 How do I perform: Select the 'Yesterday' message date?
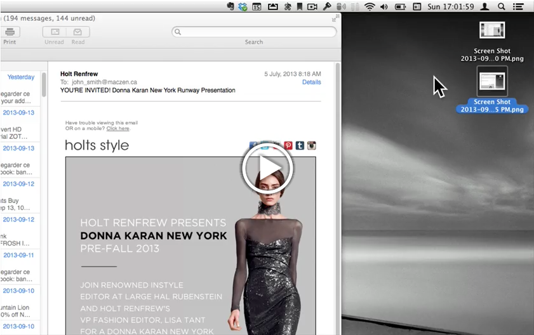[21, 77]
